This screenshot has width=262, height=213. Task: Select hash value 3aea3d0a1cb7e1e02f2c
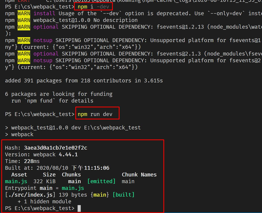55,148
